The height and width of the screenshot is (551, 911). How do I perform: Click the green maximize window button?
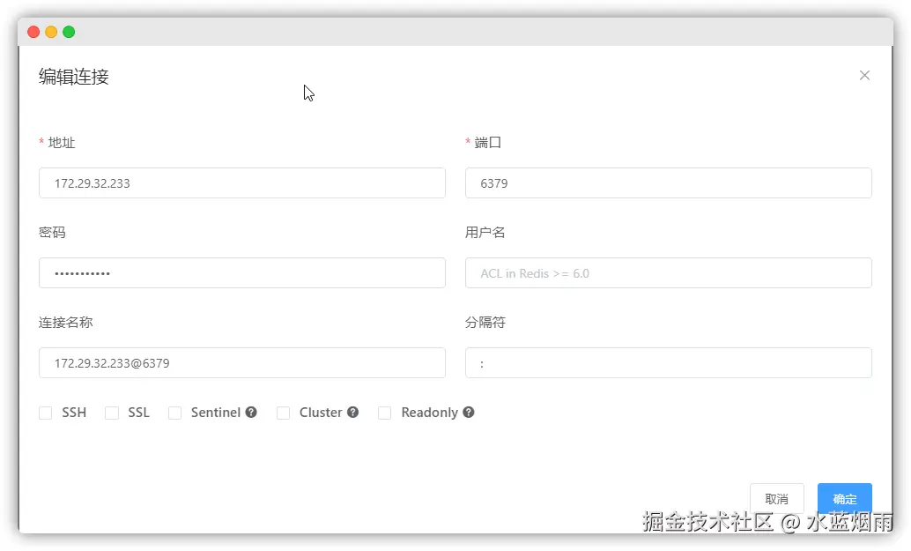tap(69, 32)
